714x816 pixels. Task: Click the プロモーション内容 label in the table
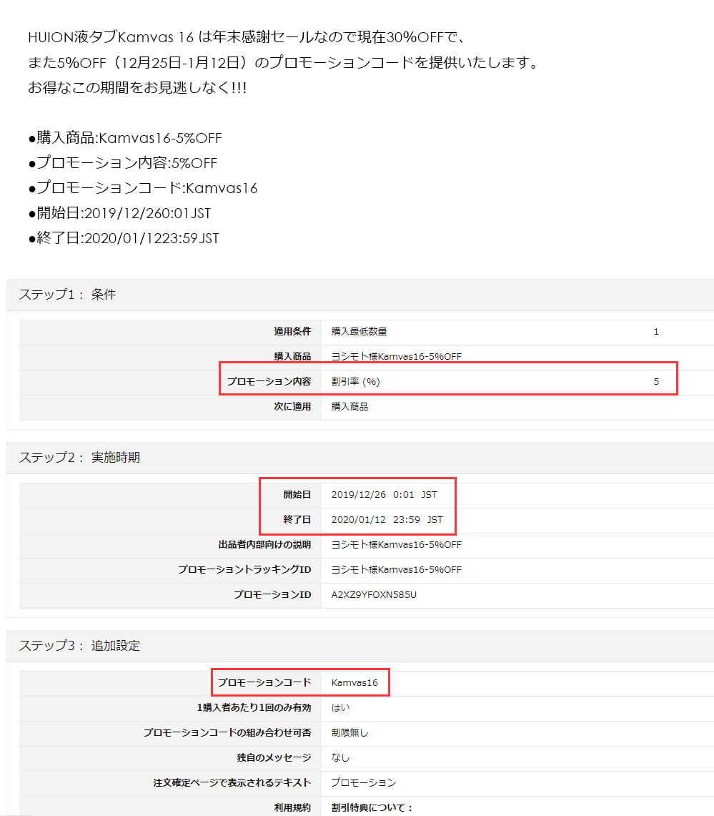pos(269,381)
